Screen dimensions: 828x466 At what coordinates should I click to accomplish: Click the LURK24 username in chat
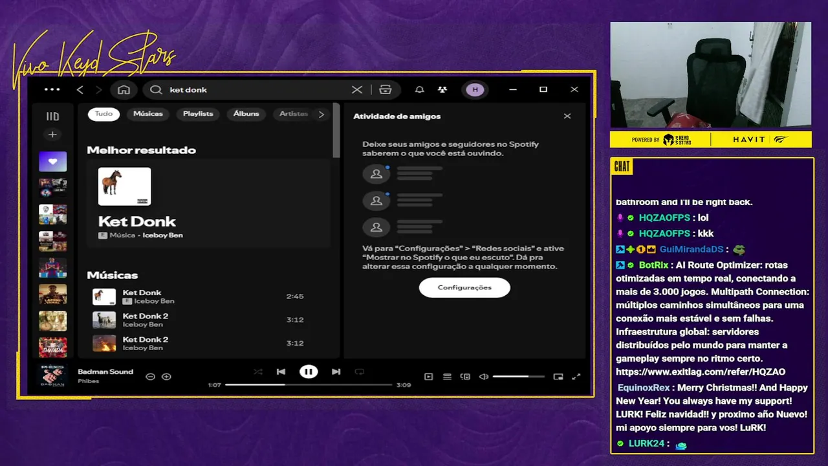click(x=646, y=444)
